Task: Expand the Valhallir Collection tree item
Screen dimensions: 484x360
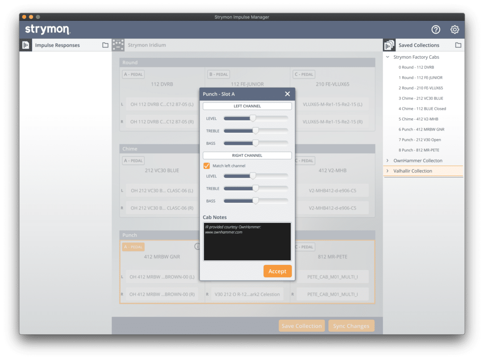Action: pyautogui.click(x=388, y=171)
